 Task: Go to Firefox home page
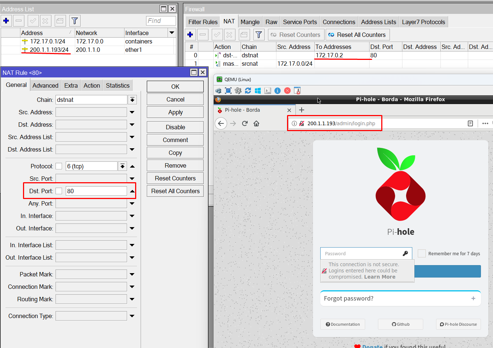pyautogui.click(x=256, y=123)
